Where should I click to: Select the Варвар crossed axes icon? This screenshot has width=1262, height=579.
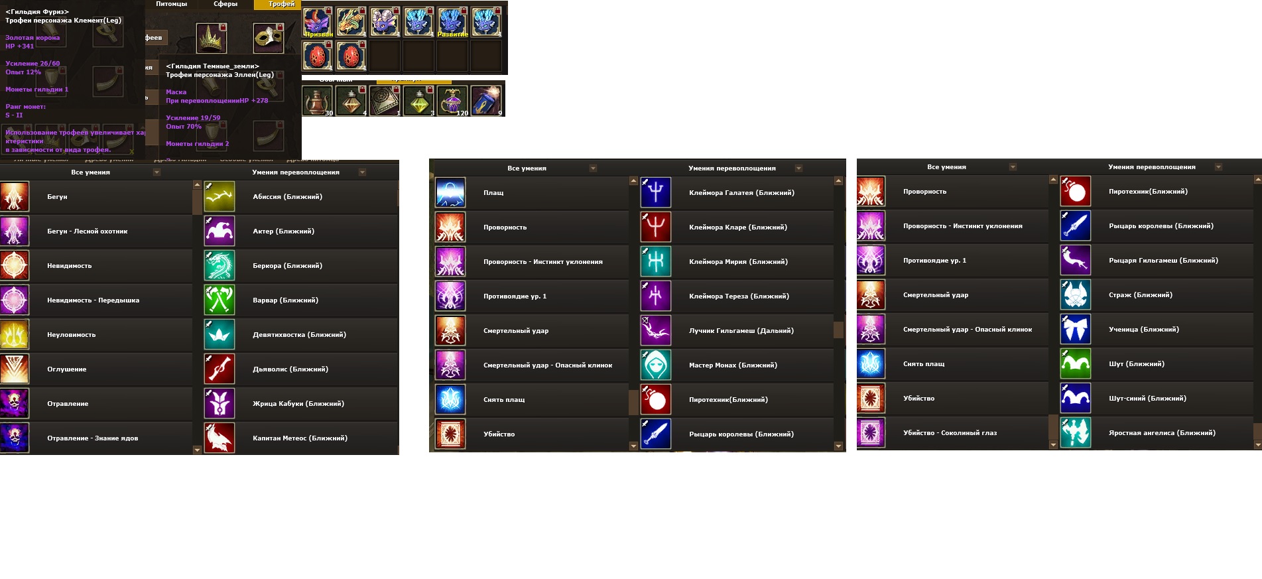click(x=220, y=300)
